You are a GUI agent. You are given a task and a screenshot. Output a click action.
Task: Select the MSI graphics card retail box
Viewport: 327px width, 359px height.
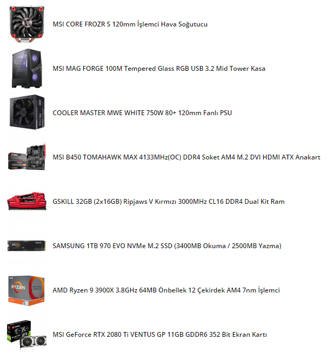point(19,331)
